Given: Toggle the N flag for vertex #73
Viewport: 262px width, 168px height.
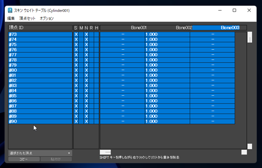Looking at the screenshot, I should click(86, 34).
